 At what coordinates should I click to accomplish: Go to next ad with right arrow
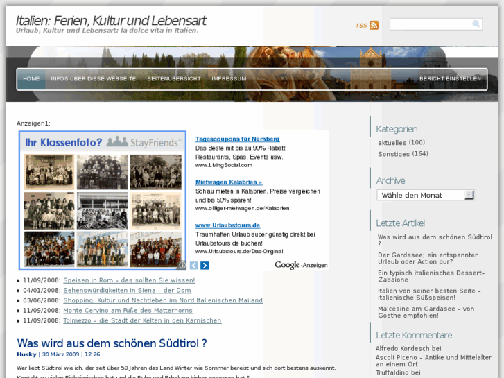[x=205, y=266]
